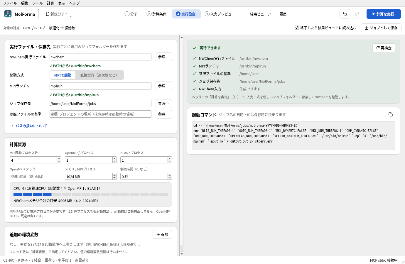Go to step 2 計算条件 tab
Screen dimensions: 405x264
tap(156, 14)
